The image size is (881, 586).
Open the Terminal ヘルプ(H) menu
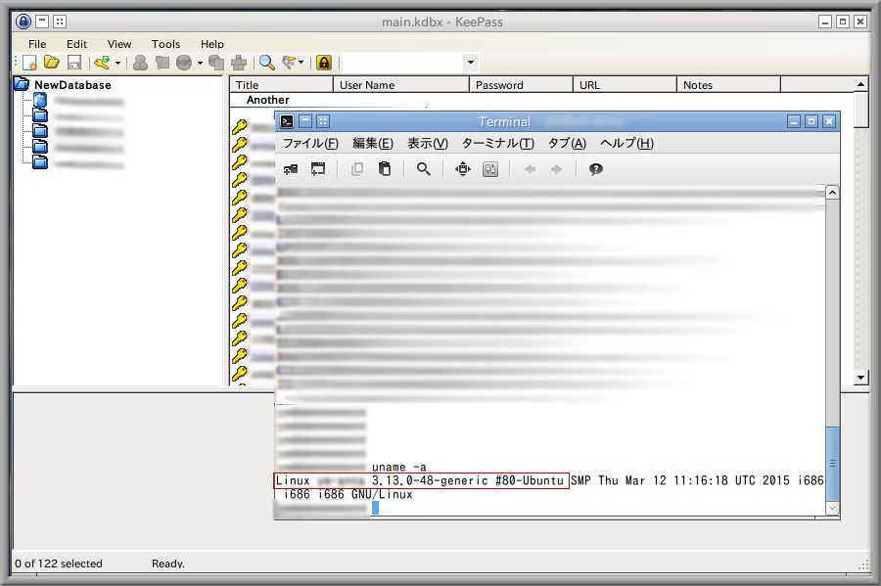point(627,144)
